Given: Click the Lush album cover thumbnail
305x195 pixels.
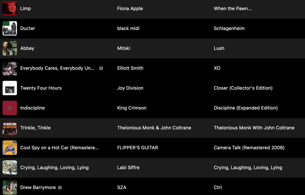Looking at the screenshot, I should [x=10, y=48].
